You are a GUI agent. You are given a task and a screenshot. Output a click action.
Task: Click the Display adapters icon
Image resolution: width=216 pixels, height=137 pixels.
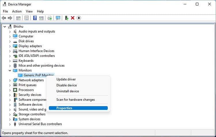15,46
